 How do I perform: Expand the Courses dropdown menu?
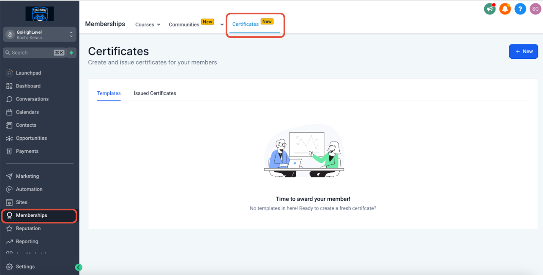tap(147, 25)
